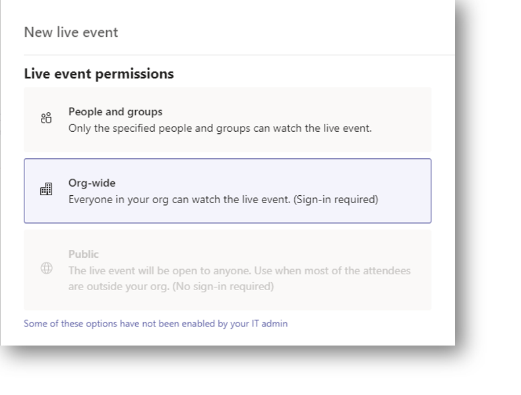Viewport: 521px width, 395px height.
Task: Select the People and groups permission option
Action: pos(228,119)
